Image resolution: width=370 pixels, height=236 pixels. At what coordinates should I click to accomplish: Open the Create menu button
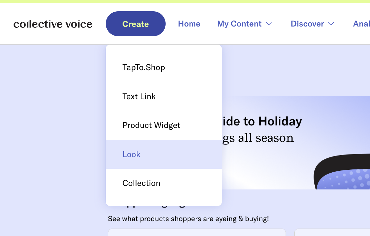point(136,24)
